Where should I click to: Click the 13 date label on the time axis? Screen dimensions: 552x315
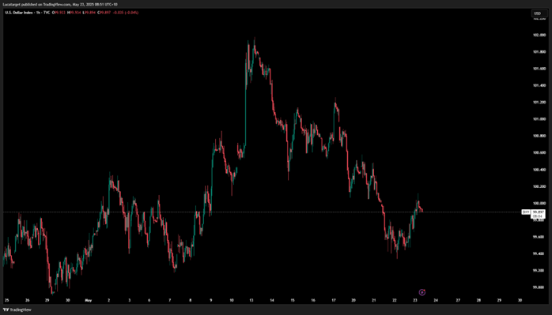(x=251, y=301)
